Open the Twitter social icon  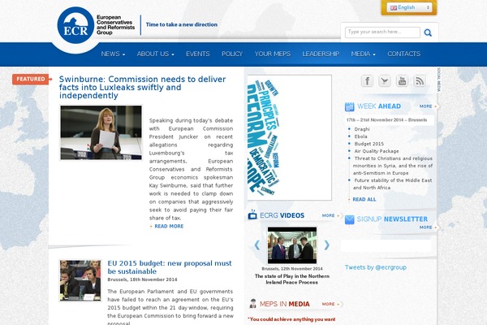pyautogui.click(x=385, y=80)
